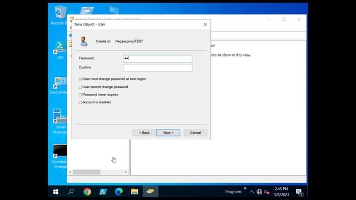Close the Active Directory Users and Computers window
Image resolution: width=356 pixels, height=200 pixels.
[x=299, y=19]
